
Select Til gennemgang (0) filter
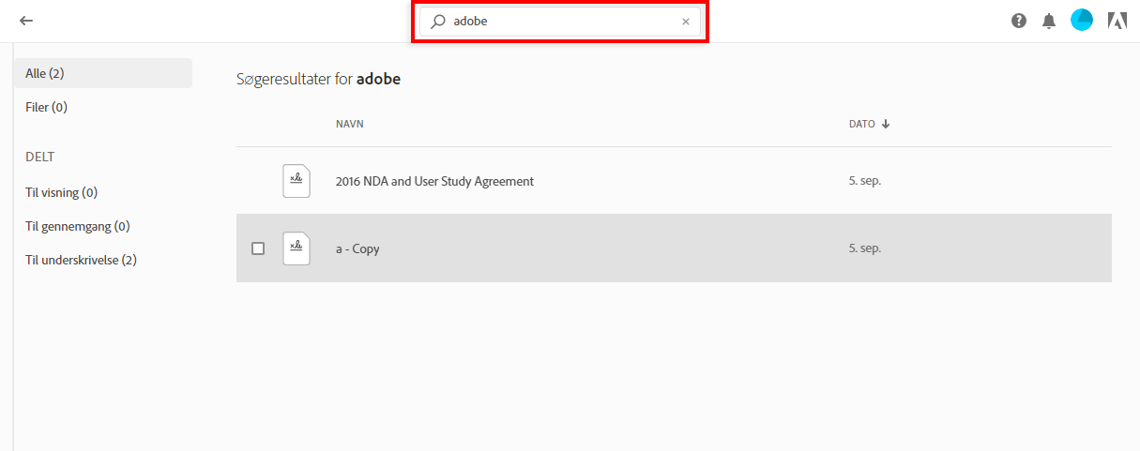tap(78, 226)
